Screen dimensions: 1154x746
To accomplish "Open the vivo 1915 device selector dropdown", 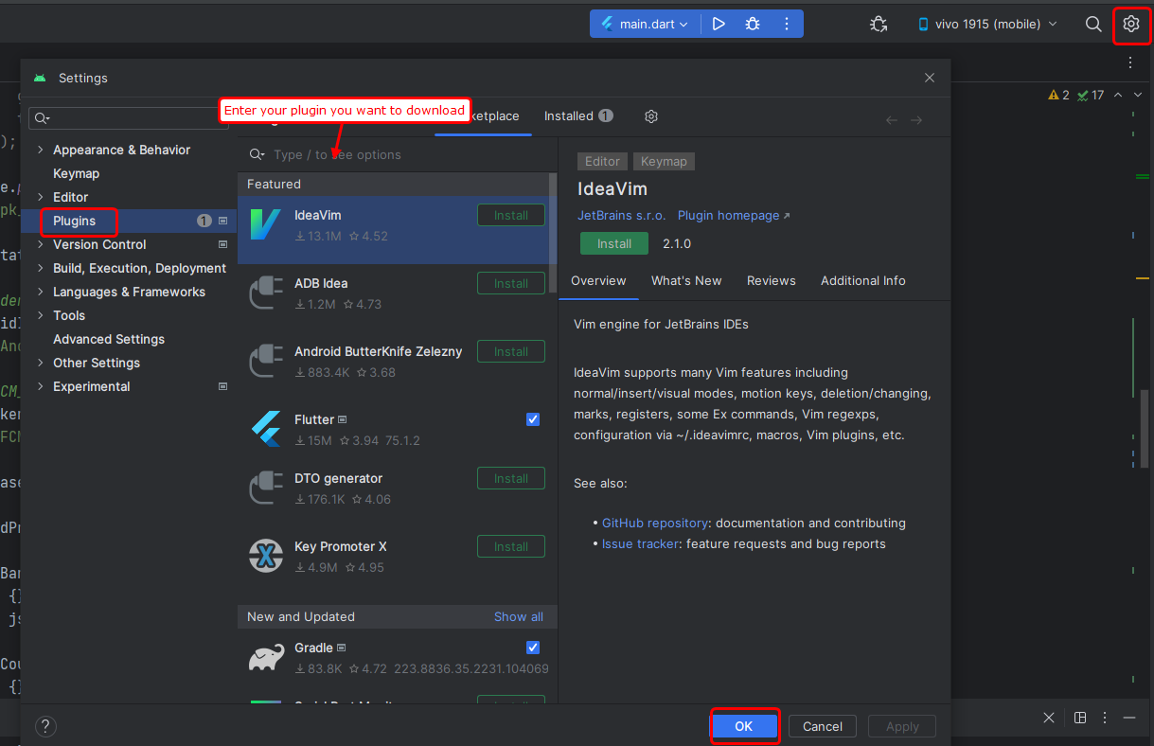I will pos(986,24).
